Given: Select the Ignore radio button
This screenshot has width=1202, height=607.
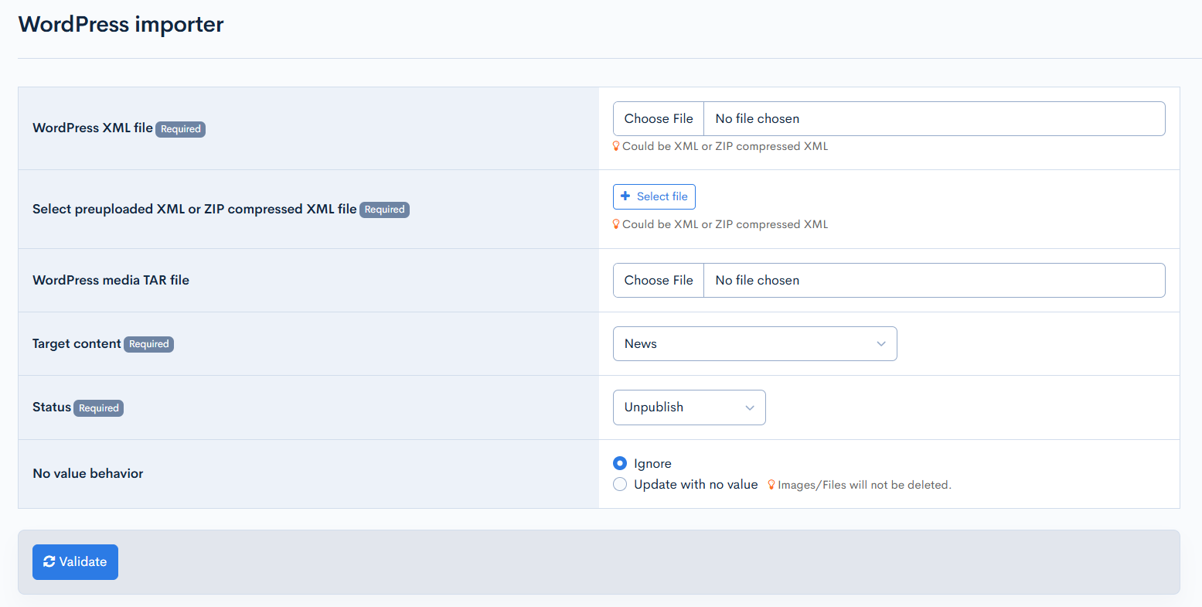Looking at the screenshot, I should (x=620, y=463).
